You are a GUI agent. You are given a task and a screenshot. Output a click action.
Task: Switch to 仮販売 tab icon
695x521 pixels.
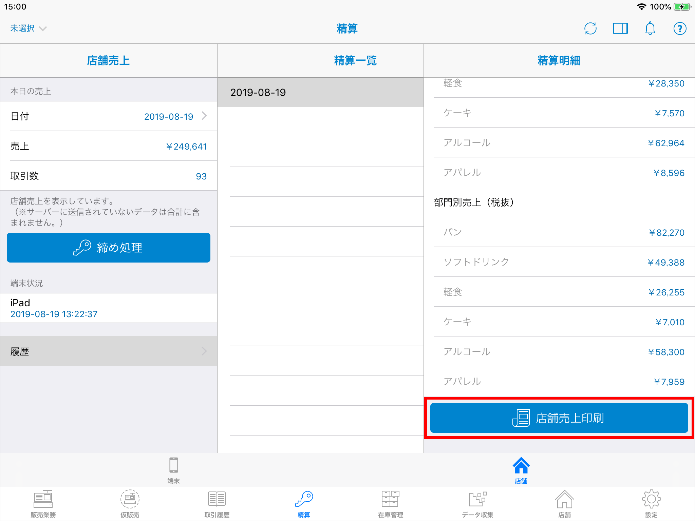point(130,504)
